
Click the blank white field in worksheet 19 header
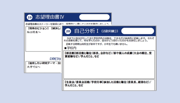click(94, 17)
